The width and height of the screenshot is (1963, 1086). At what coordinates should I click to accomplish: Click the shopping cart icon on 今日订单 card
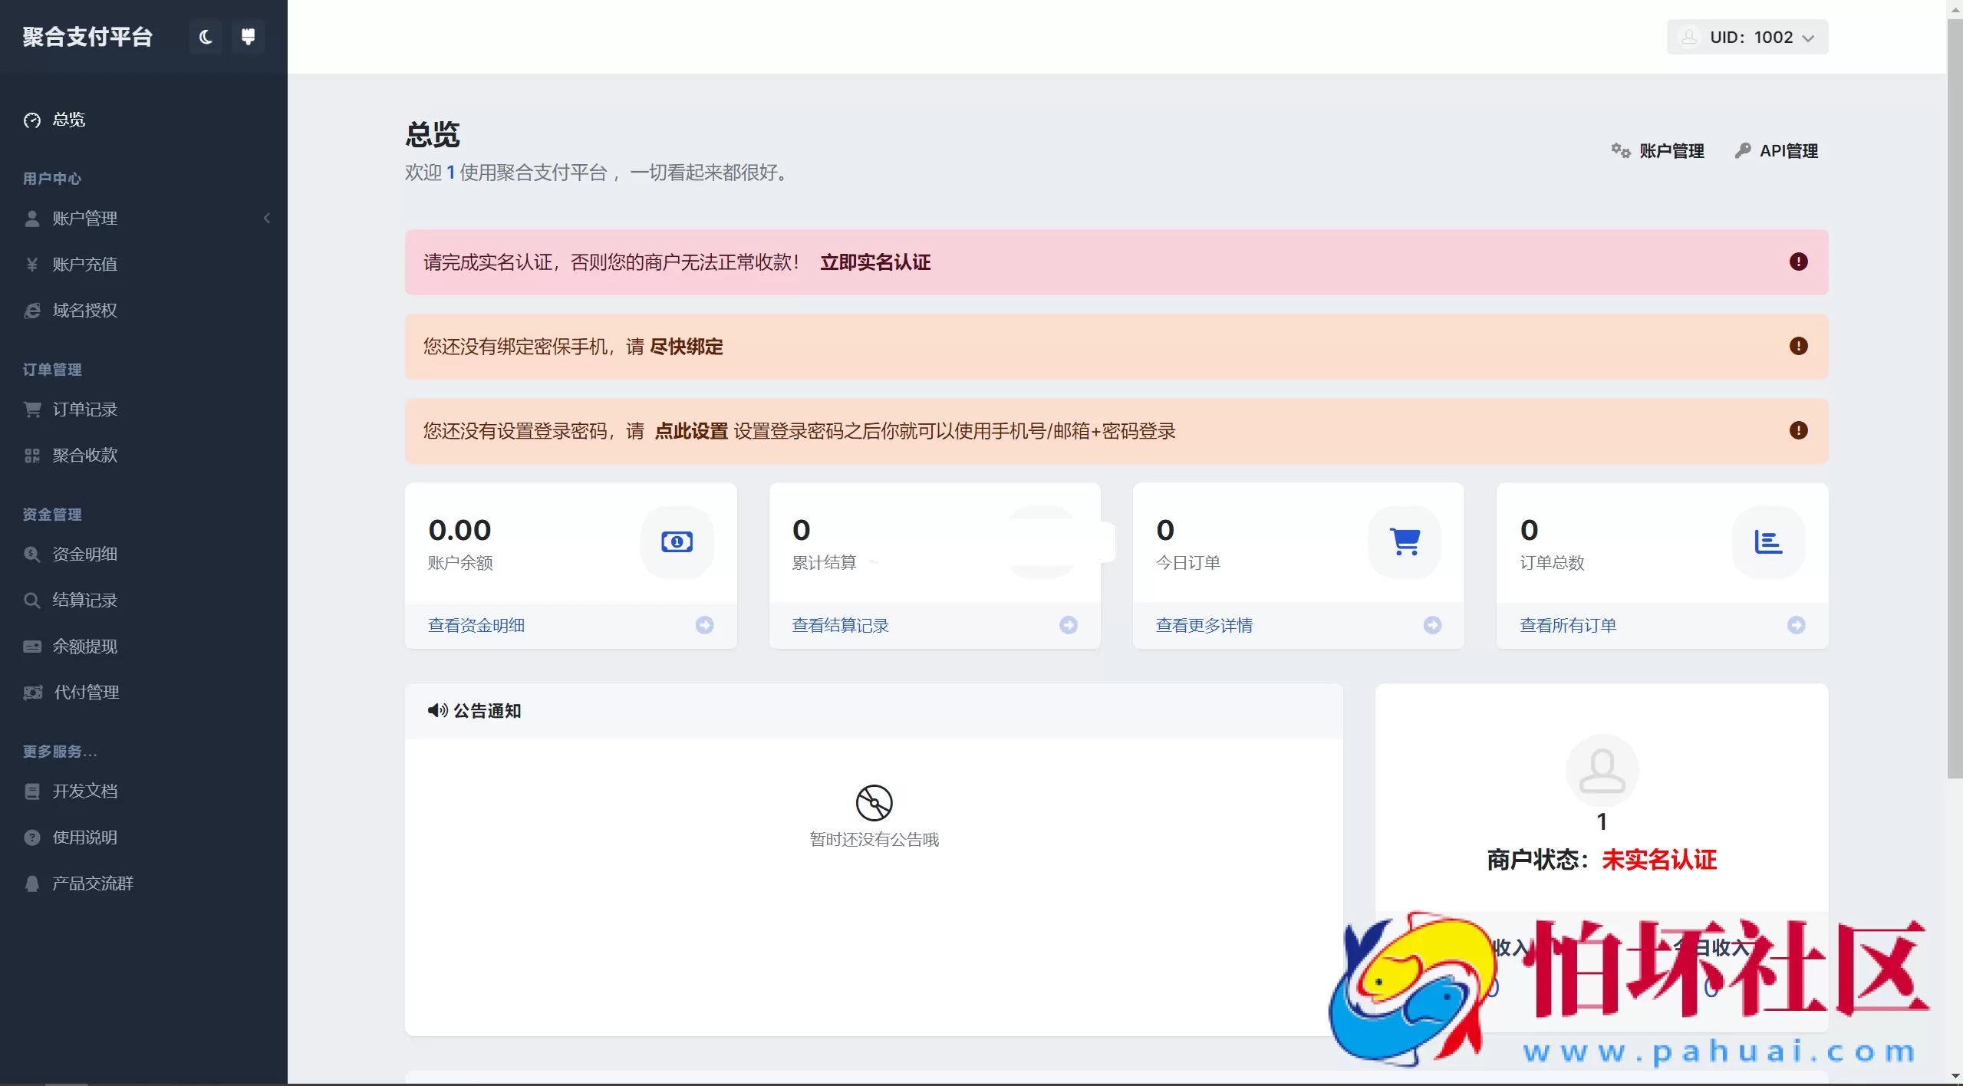pos(1405,541)
